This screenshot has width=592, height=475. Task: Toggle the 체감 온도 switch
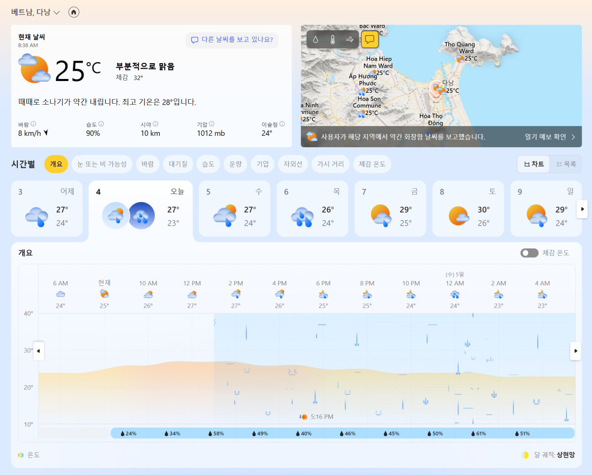click(x=529, y=253)
